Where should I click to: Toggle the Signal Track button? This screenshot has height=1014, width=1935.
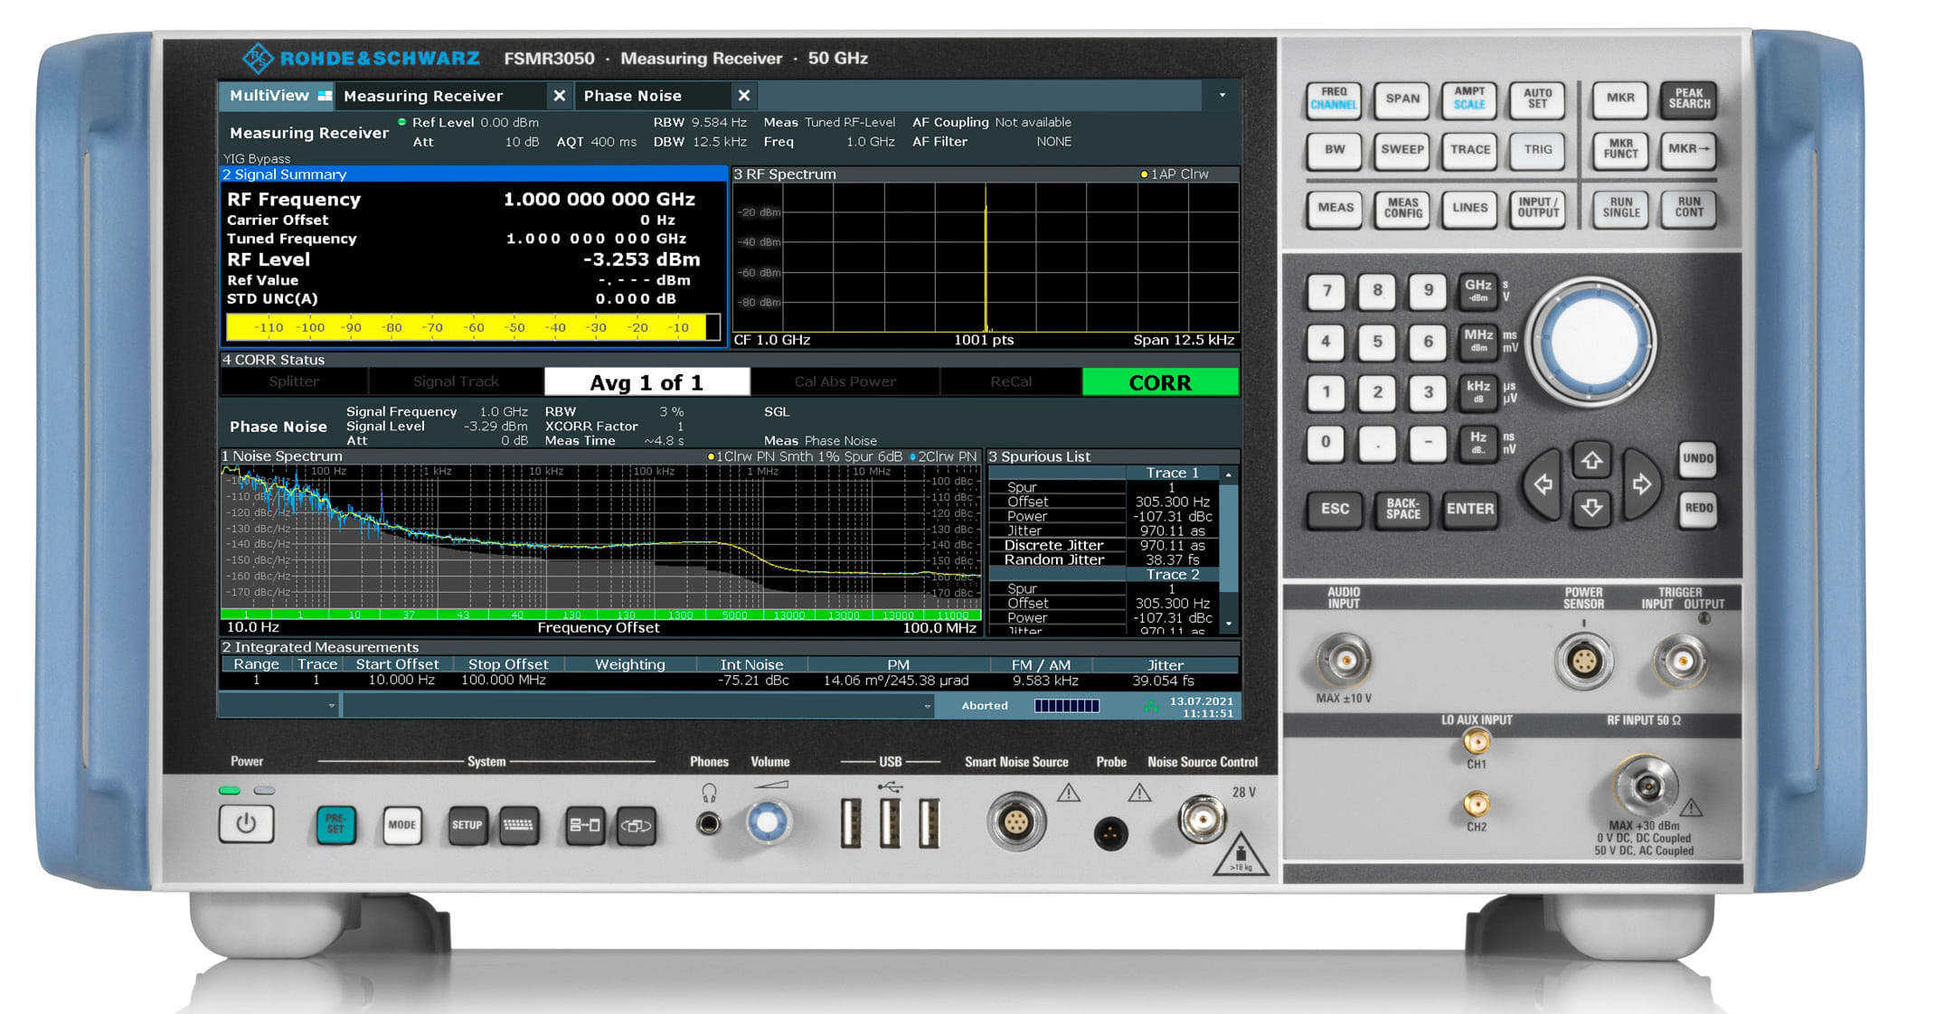456,382
